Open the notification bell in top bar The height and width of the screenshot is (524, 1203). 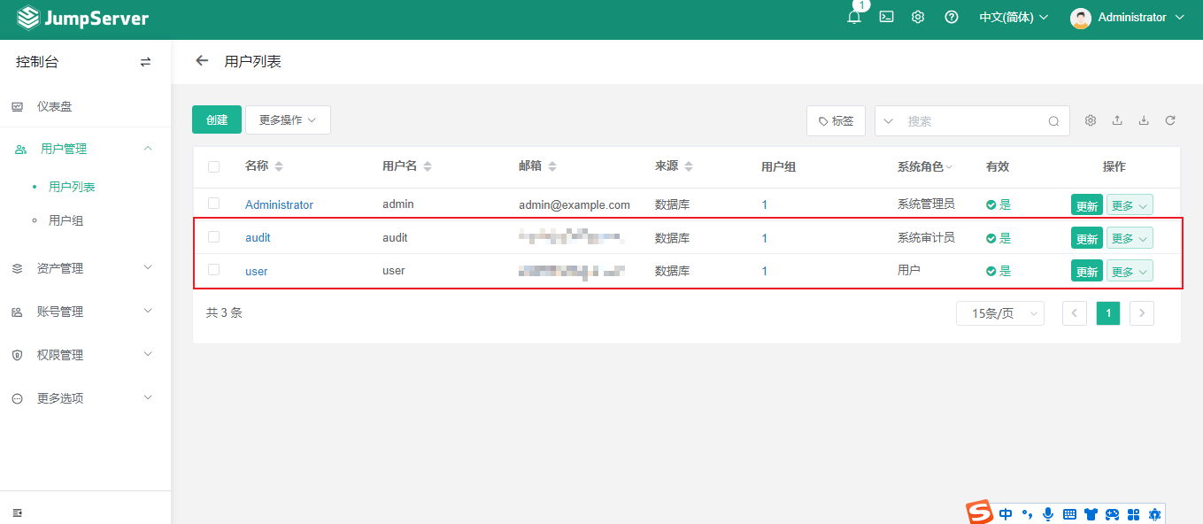click(x=852, y=16)
